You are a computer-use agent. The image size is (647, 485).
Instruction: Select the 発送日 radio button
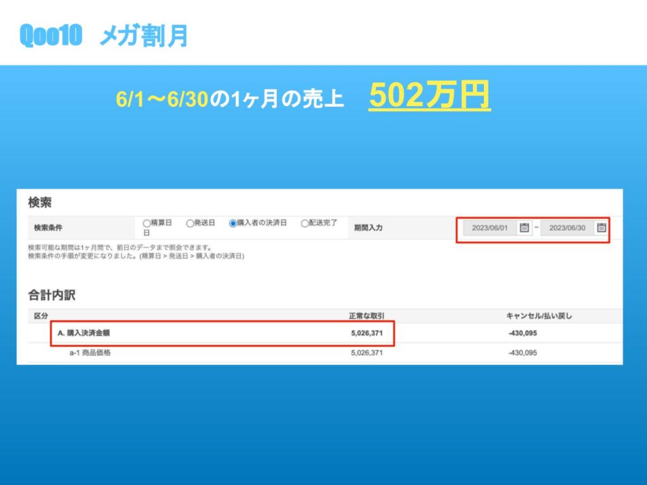pos(190,223)
